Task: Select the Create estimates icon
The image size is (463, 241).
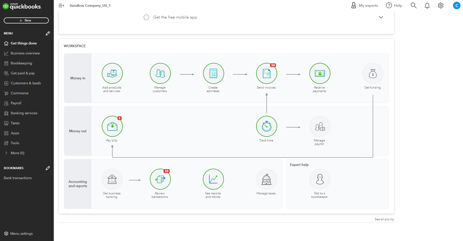Action: [213, 73]
